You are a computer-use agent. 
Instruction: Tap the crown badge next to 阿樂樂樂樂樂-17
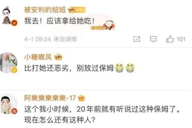coord(81,98)
